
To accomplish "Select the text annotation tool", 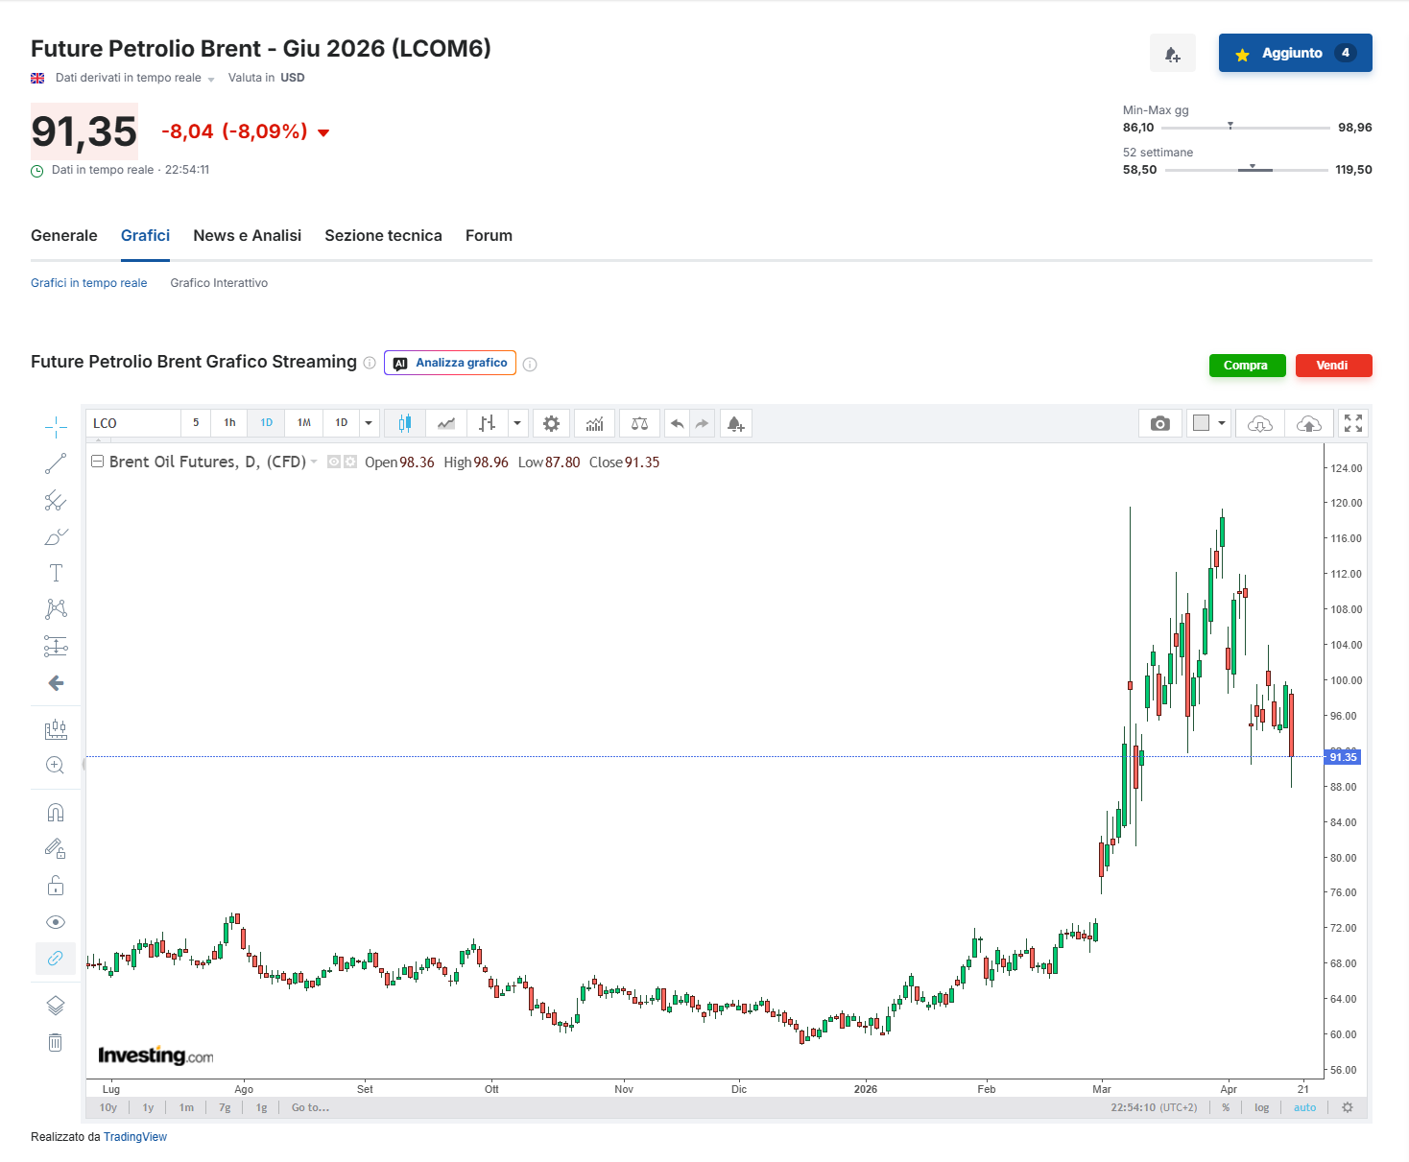I will pyautogui.click(x=56, y=573).
